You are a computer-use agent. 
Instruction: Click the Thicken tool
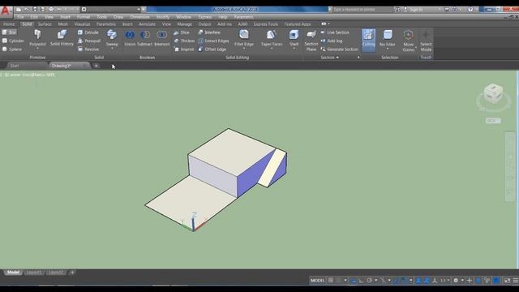184,41
